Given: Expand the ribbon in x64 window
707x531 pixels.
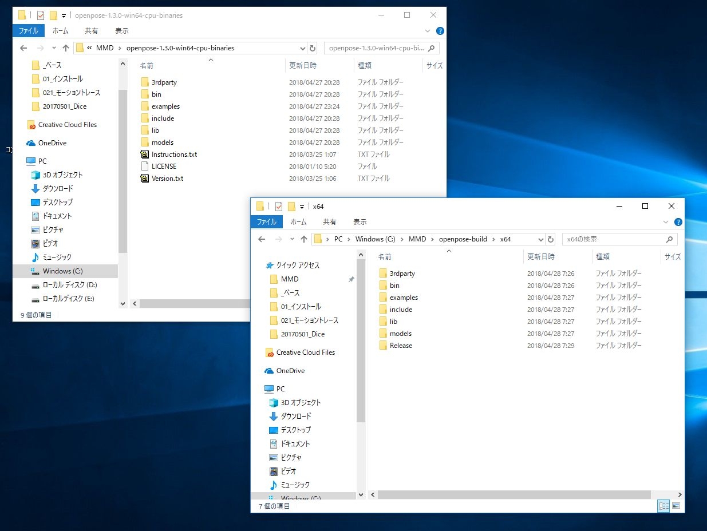Looking at the screenshot, I should click(x=666, y=222).
